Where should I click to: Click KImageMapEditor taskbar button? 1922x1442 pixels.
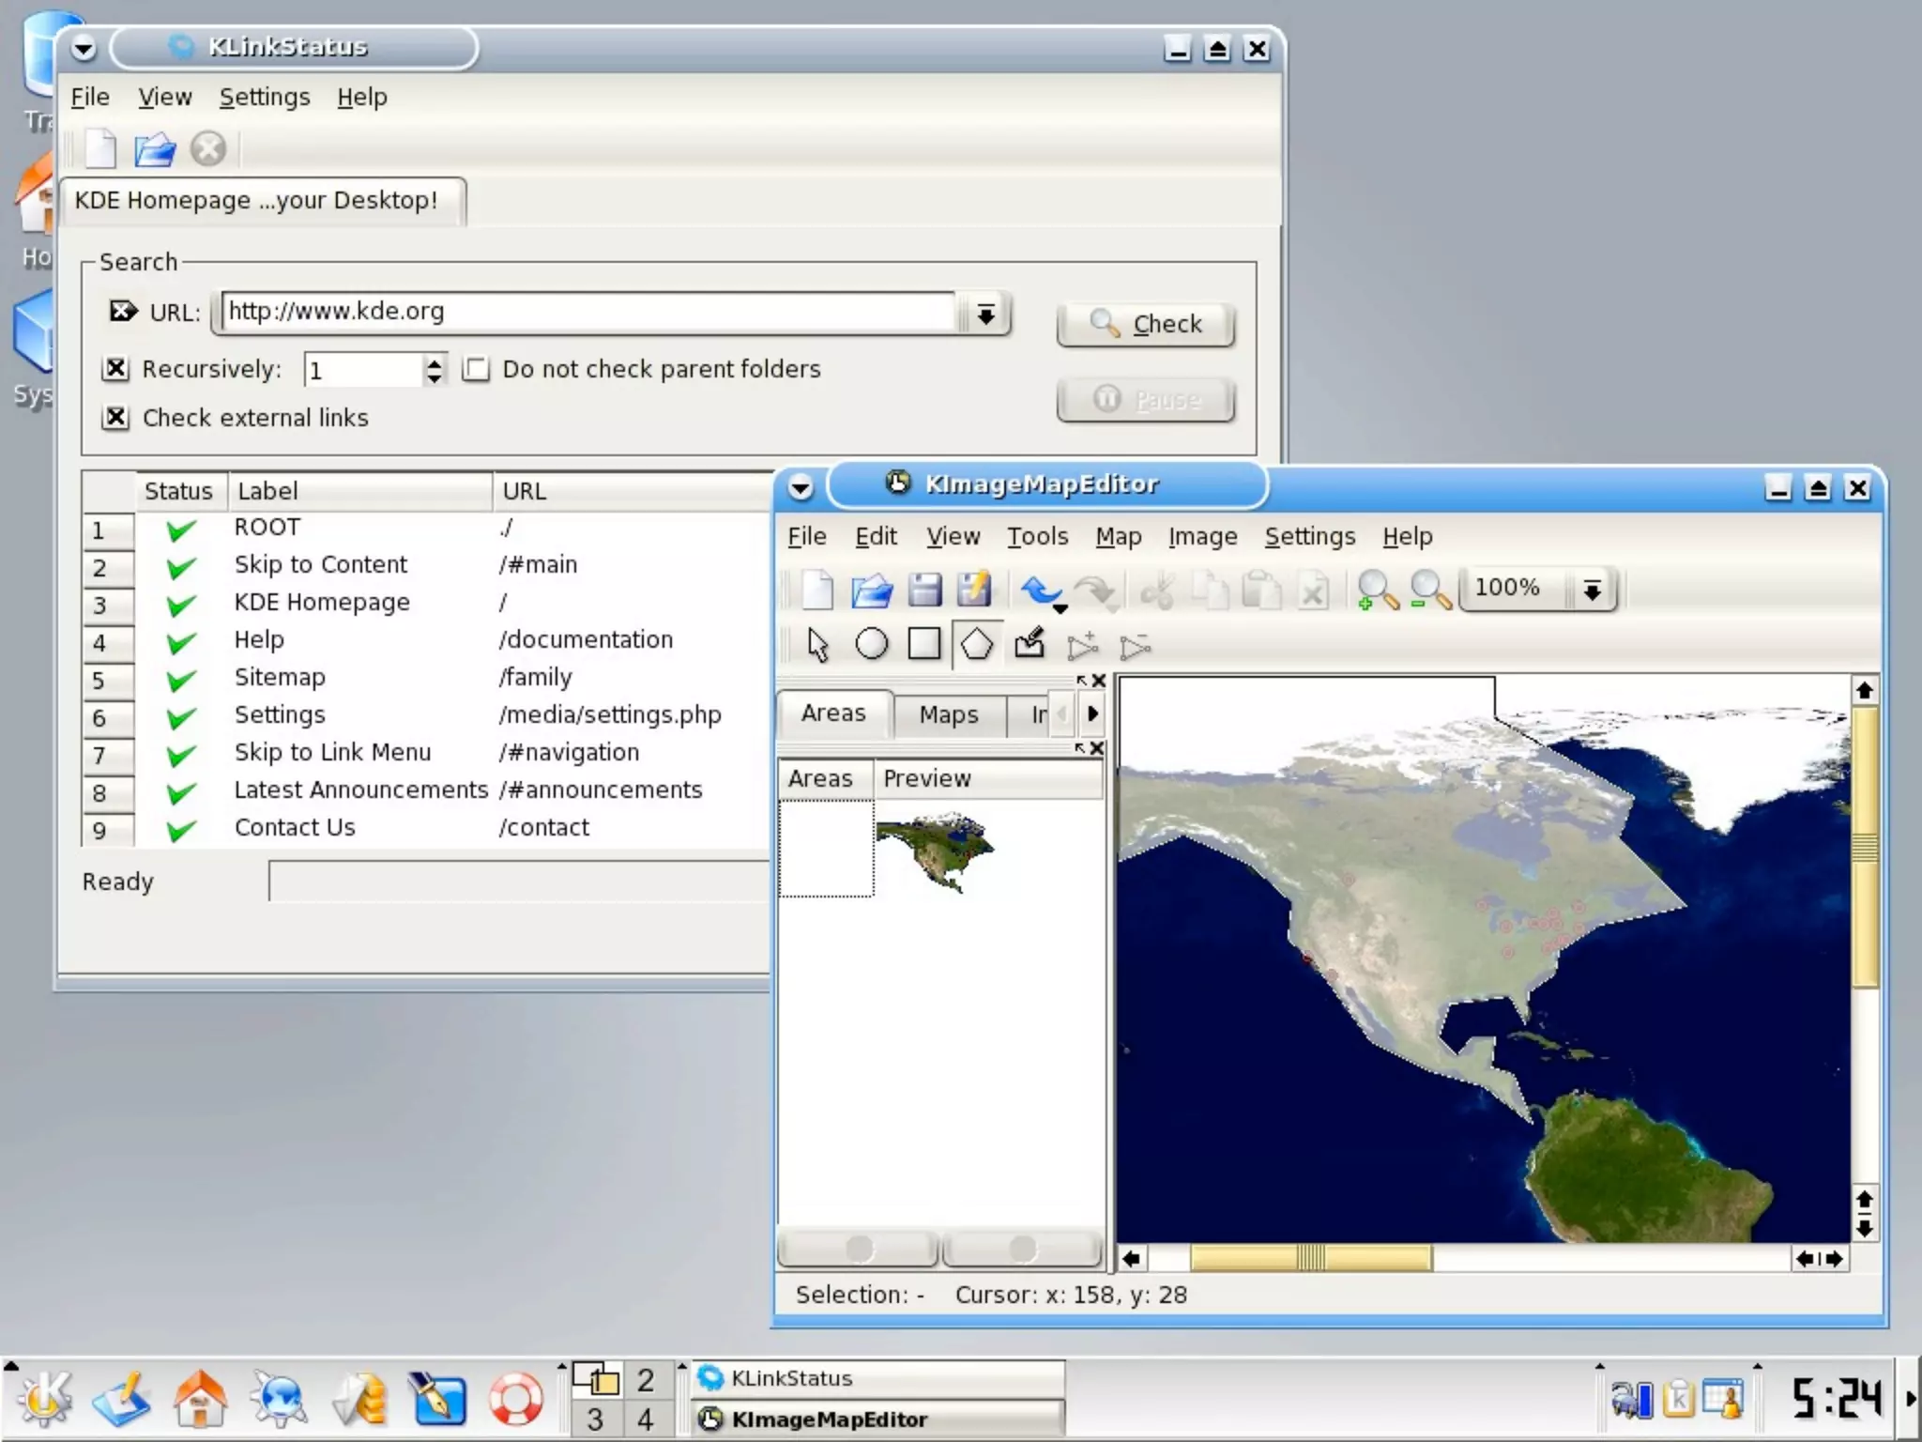[x=878, y=1419]
